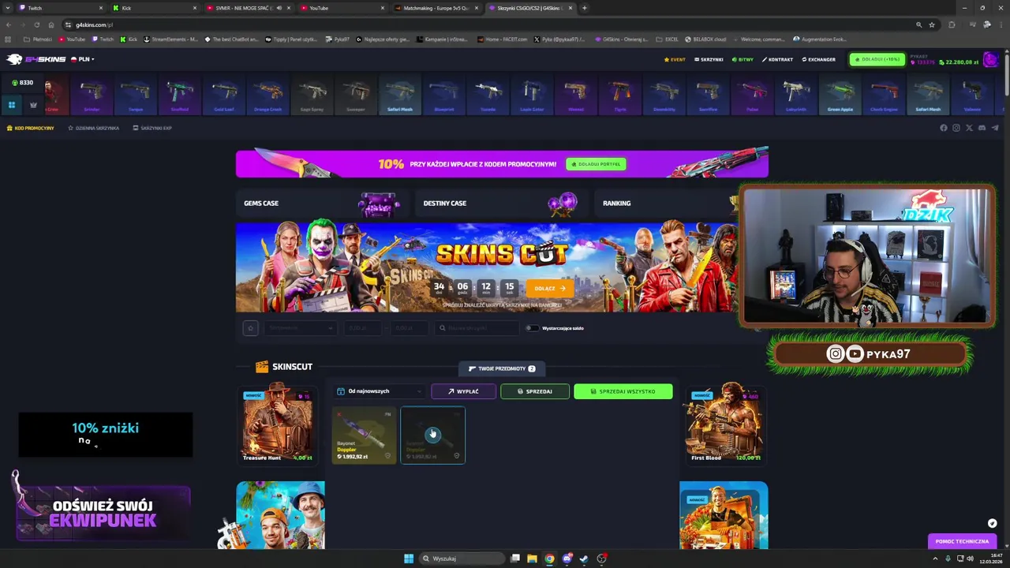
Task: Open the SKRZYNKI menu item
Action: pos(709,59)
